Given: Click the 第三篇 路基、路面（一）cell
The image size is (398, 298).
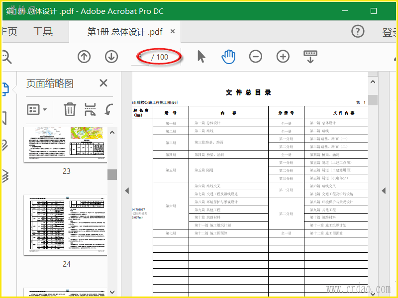Looking at the screenshot, I should pyautogui.click(x=336, y=139).
